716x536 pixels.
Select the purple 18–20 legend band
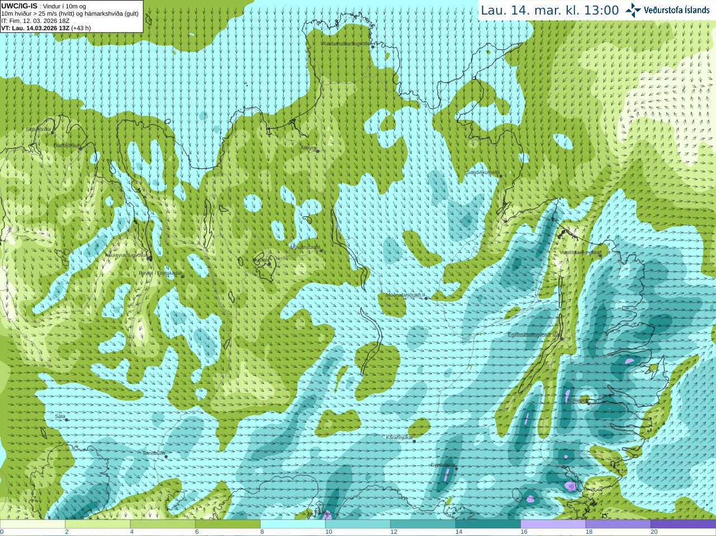click(618, 524)
